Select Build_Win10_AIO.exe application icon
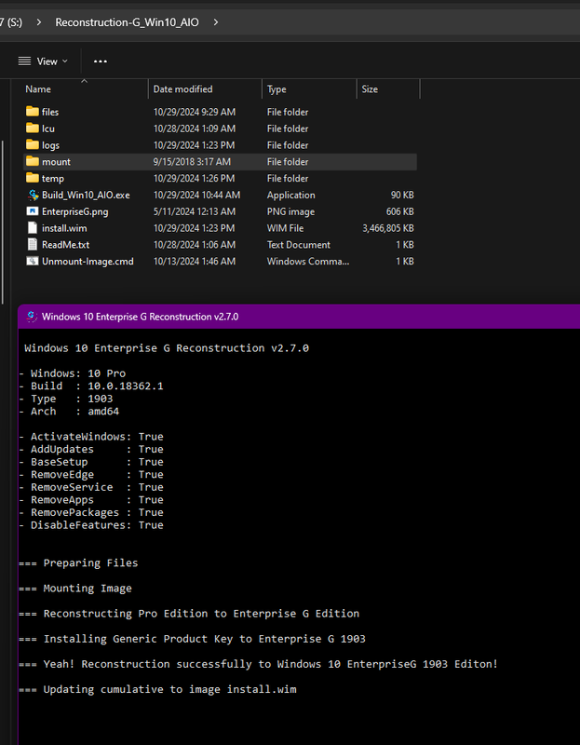The image size is (580, 745). (x=33, y=195)
